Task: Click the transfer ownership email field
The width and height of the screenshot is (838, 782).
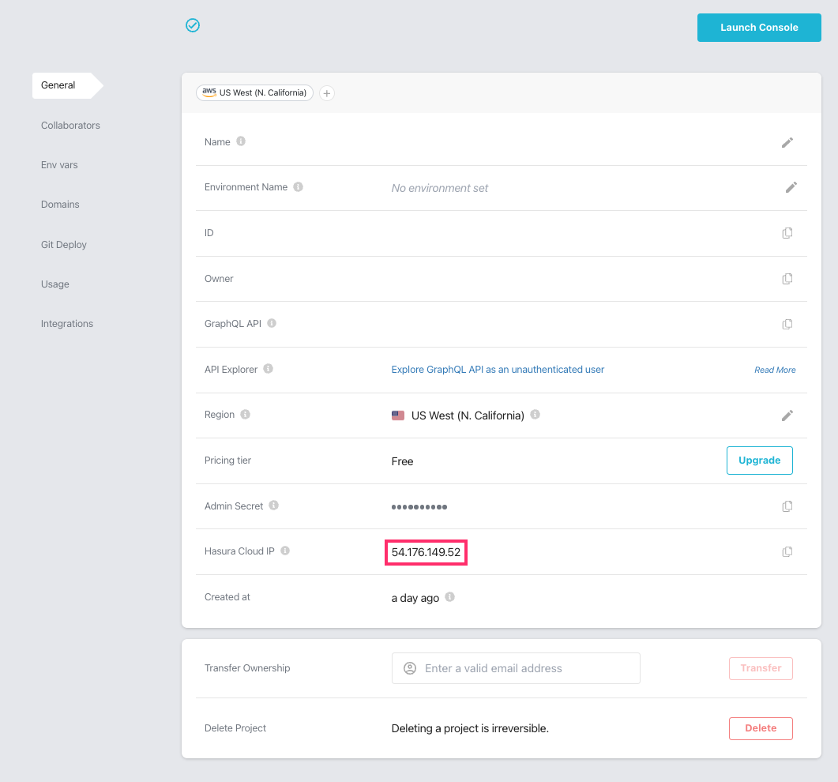Action: point(515,667)
